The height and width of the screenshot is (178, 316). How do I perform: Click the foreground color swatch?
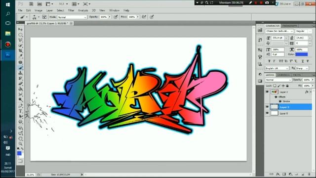[x=19, y=153]
